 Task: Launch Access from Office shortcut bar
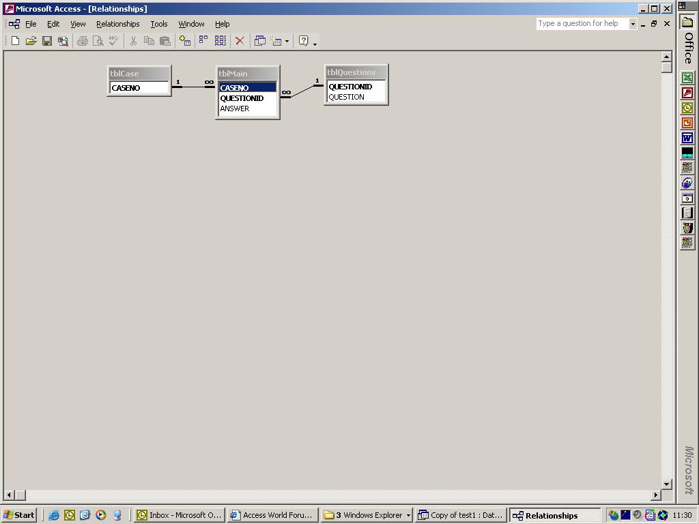click(x=687, y=93)
